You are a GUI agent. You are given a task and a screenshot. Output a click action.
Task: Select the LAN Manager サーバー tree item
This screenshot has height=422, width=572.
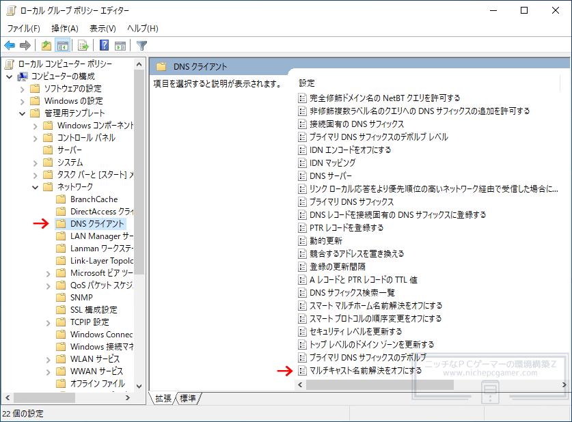pyautogui.click(x=101, y=236)
